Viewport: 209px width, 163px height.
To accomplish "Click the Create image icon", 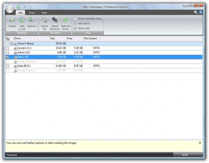I will point(12,20).
